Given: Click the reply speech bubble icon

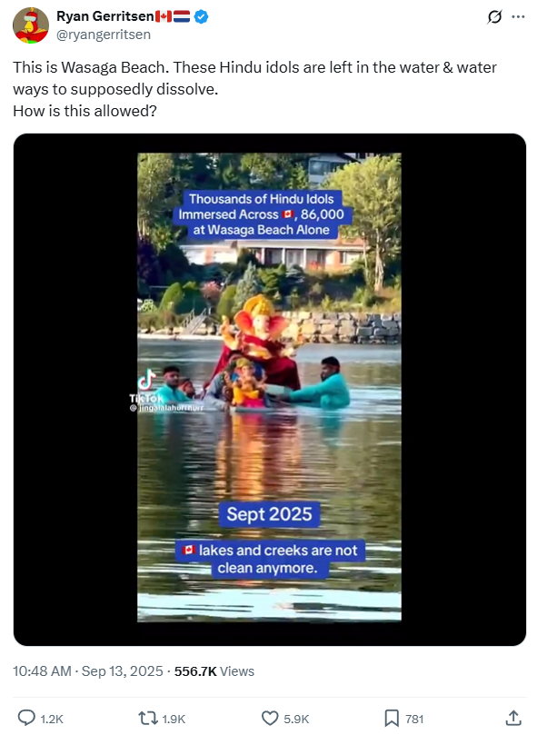Looking at the screenshot, I should (x=26, y=718).
